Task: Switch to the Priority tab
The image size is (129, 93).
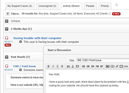Action: [105, 6]
